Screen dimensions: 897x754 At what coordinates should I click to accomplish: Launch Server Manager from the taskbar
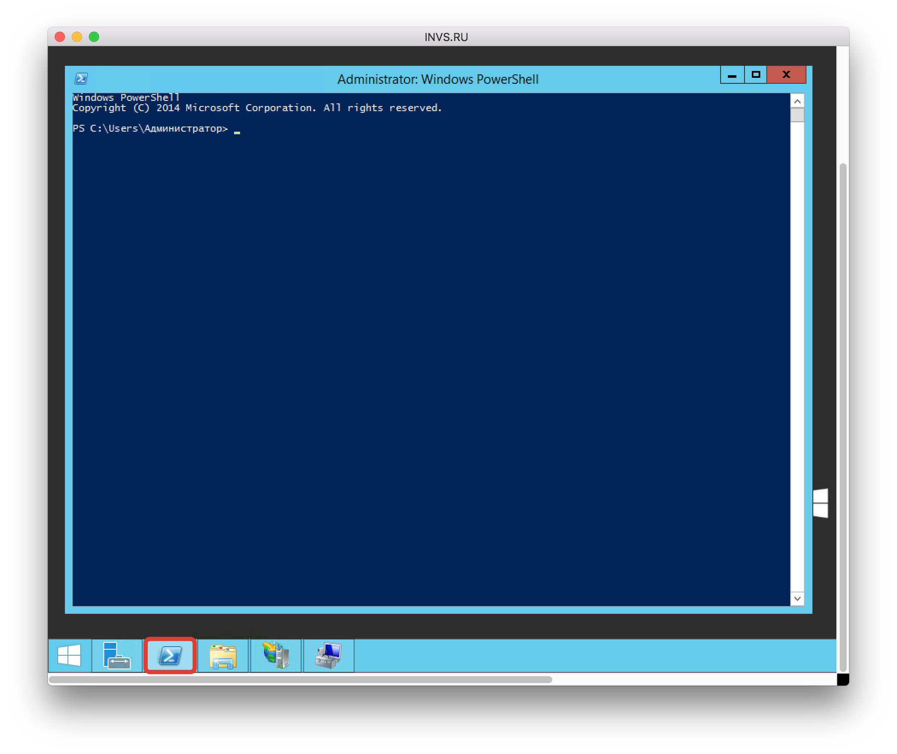tap(117, 655)
